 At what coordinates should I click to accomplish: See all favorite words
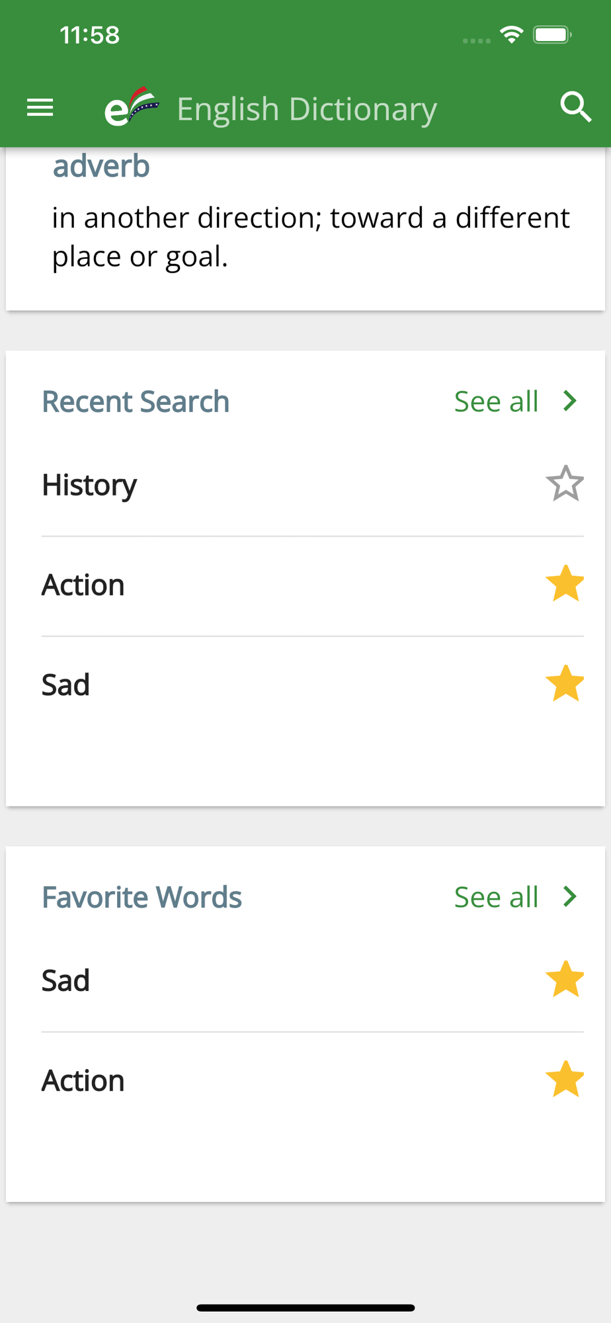(x=496, y=897)
